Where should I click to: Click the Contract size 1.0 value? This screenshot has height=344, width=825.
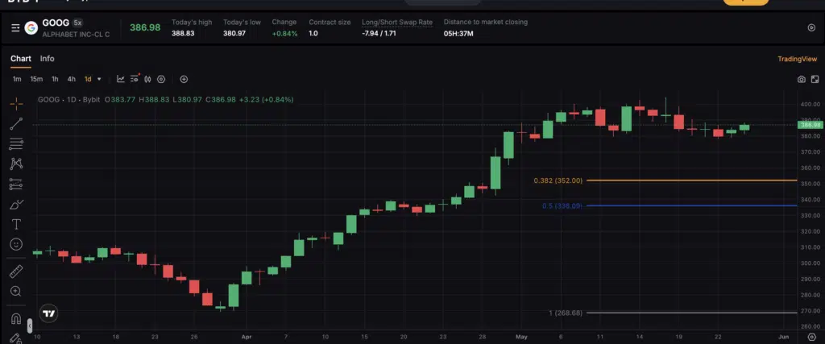(313, 34)
